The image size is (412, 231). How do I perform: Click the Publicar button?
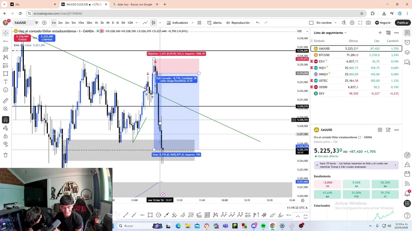[x=403, y=23]
